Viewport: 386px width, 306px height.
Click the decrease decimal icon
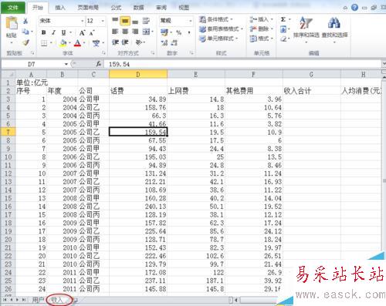pos(174,42)
